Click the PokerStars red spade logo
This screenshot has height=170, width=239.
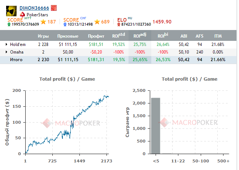(x=23, y=14)
